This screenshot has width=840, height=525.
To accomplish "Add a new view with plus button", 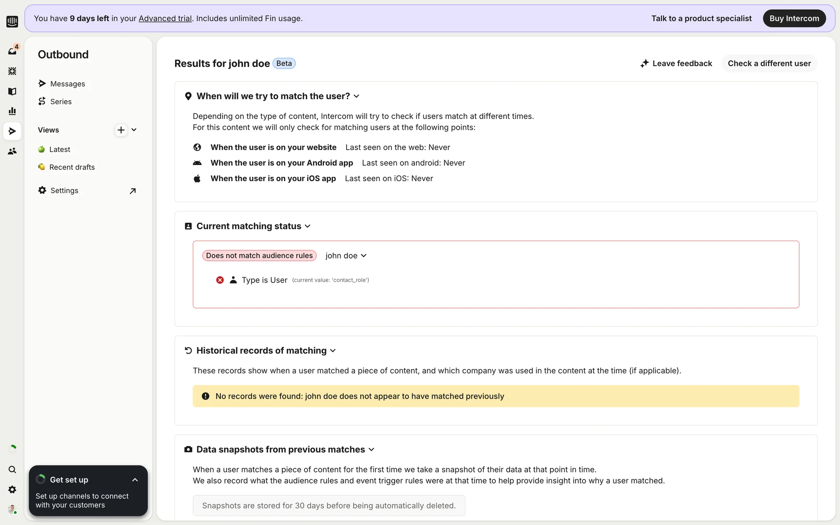I will click(121, 130).
